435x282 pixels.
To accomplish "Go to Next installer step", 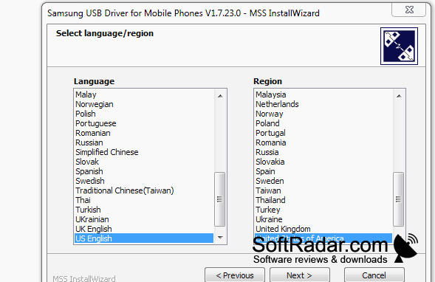I will coord(300,275).
